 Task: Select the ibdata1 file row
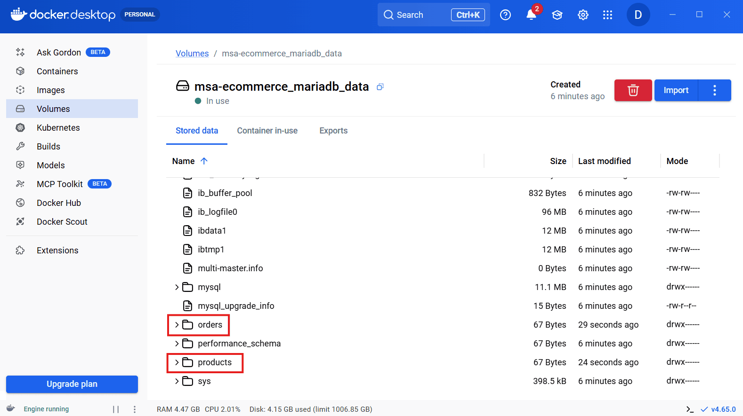click(443, 231)
